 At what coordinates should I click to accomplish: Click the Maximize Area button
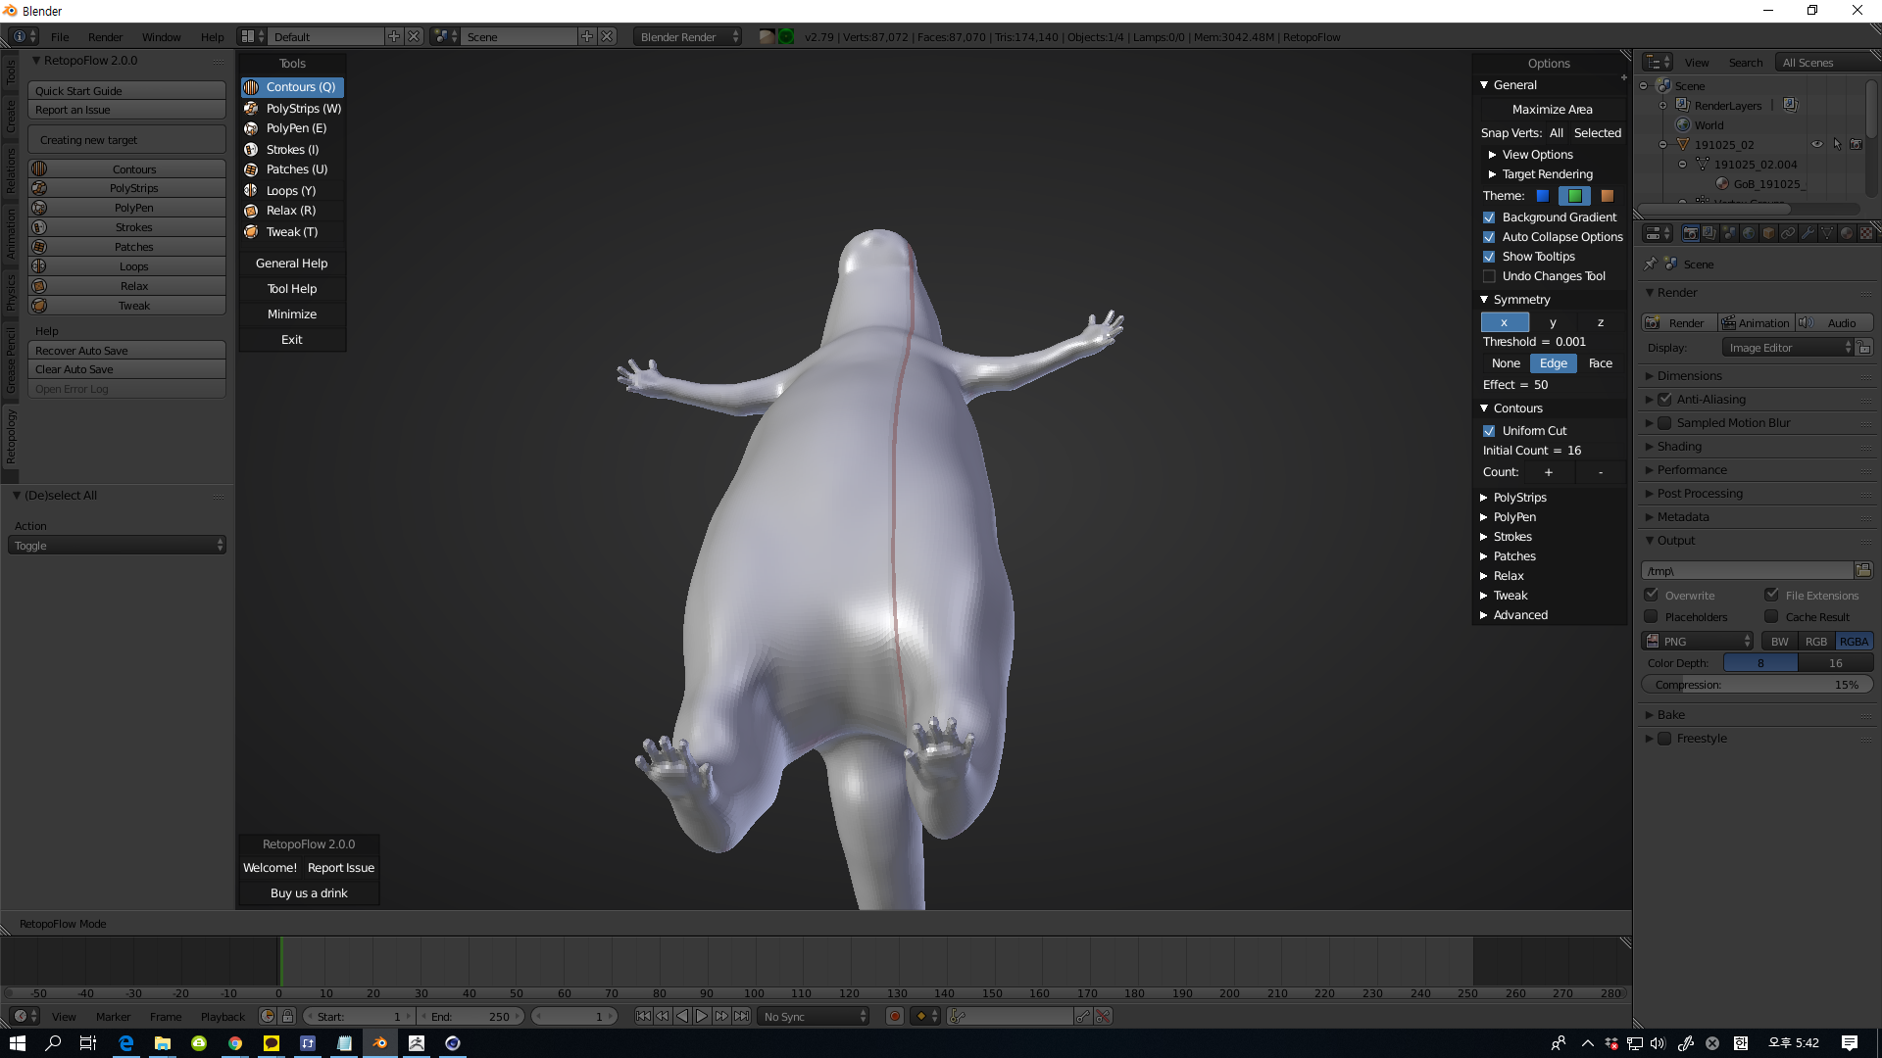tap(1552, 110)
